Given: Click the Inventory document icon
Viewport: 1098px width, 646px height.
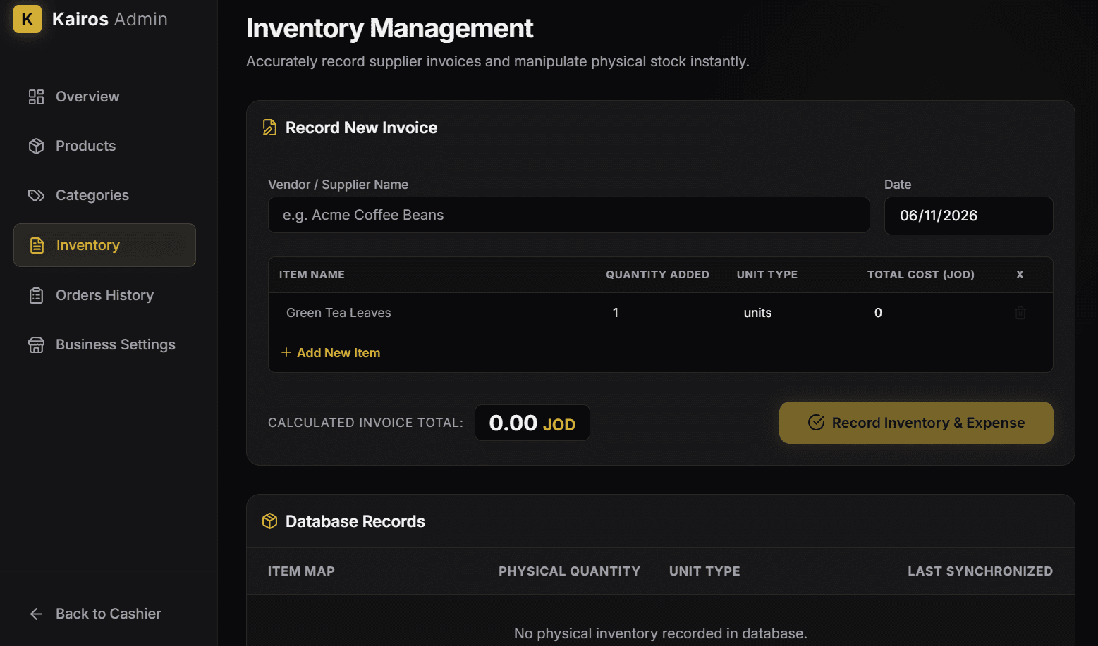Looking at the screenshot, I should (x=37, y=245).
